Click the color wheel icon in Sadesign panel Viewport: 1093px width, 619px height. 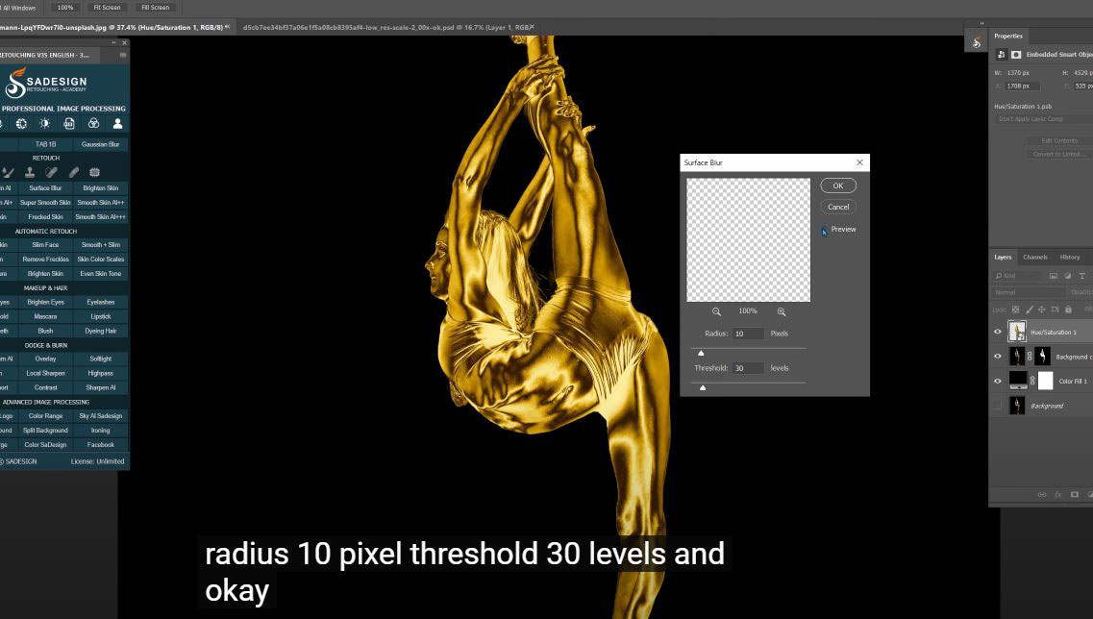[x=21, y=123]
